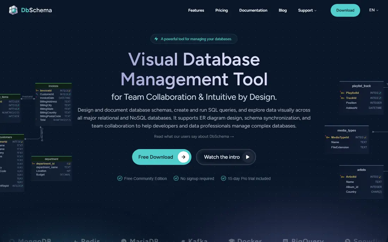388x242 pixels.
Task: Click checkmark icon beside No signup required
Action: coord(176,178)
